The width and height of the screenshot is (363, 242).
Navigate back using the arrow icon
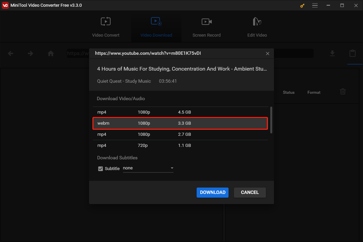coord(10,53)
